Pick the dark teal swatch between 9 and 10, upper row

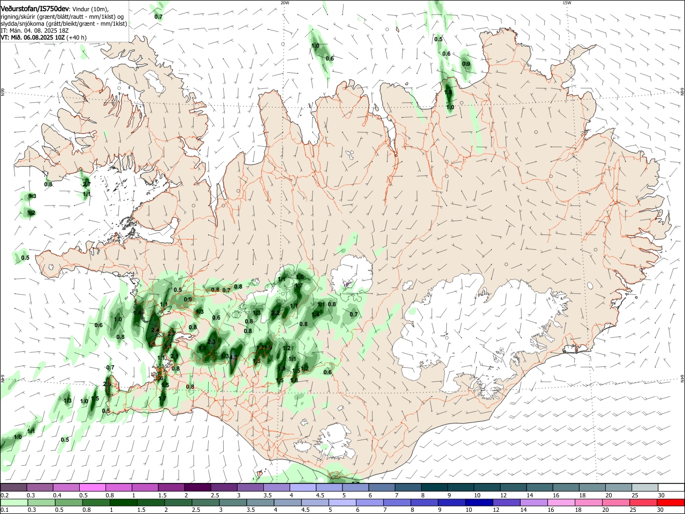pos(461,487)
